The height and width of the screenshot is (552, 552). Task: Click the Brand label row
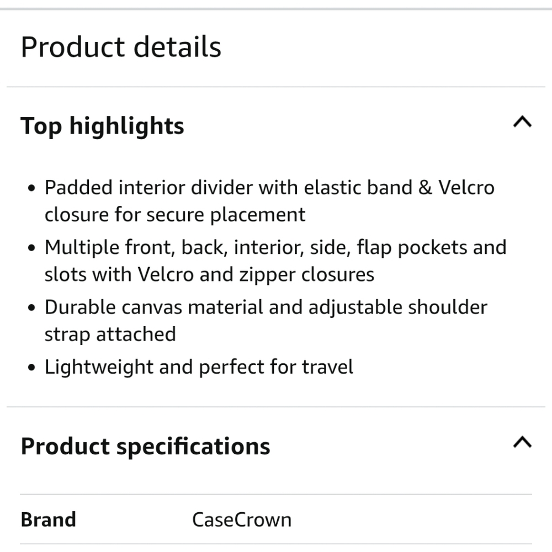[x=275, y=519]
